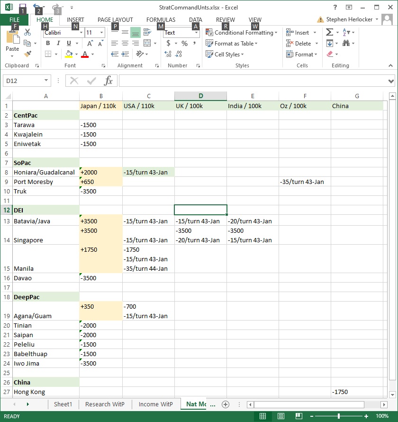This screenshot has height=422, width=398.
Task: Toggle Underline formatting
Action: tap(69, 43)
